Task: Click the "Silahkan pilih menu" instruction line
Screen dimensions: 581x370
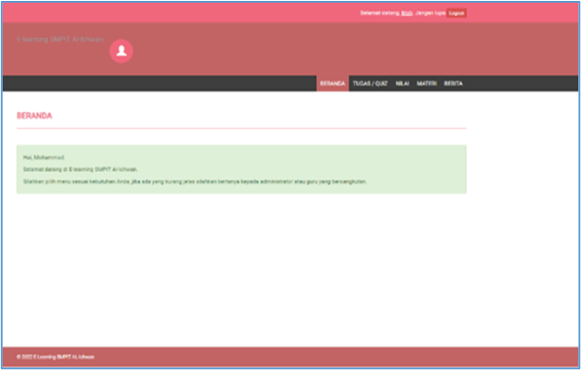Action: point(195,181)
